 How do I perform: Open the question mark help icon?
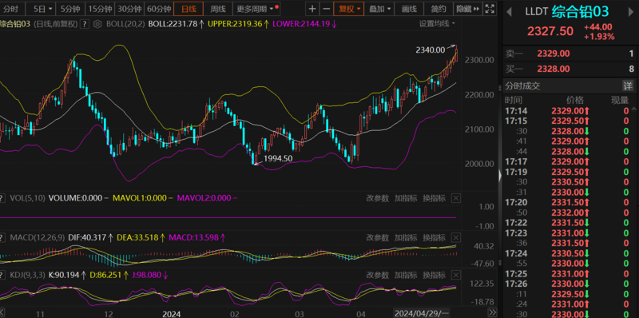click(85, 25)
